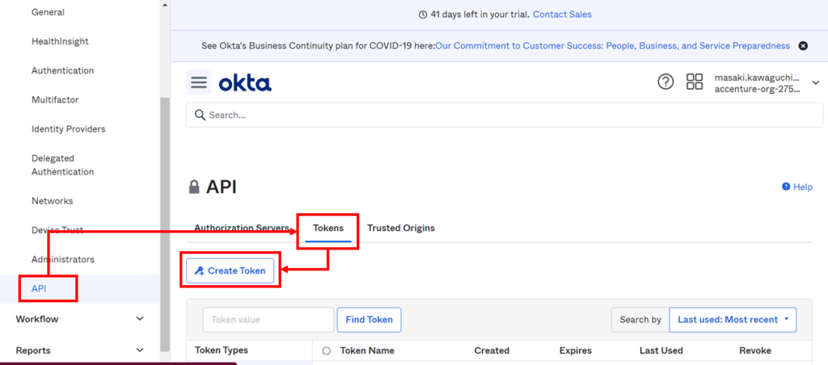Switch to the Tokens tab
Viewport: 828px width, 365px height.
[x=328, y=229]
